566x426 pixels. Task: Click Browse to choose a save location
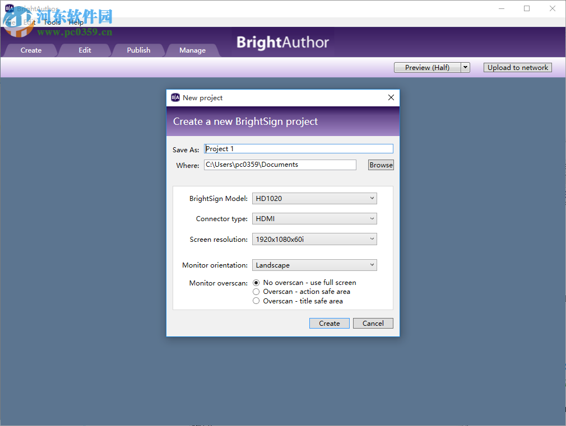[x=381, y=165]
